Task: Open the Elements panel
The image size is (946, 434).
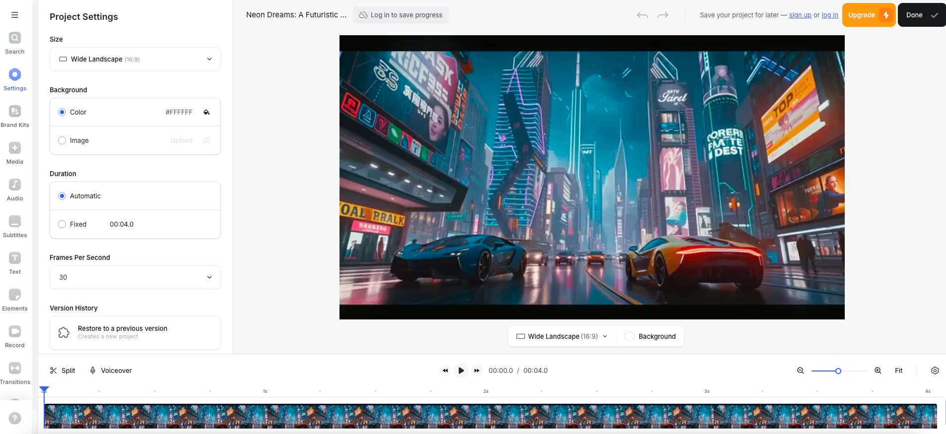Action: click(x=15, y=300)
